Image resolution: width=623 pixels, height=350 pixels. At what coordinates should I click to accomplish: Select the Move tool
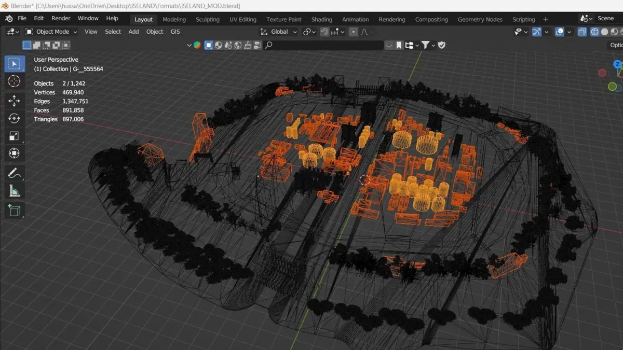point(14,101)
